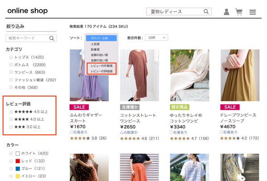Click the 在庫僅か badge
This screenshot has width=267, height=181.
130,107
